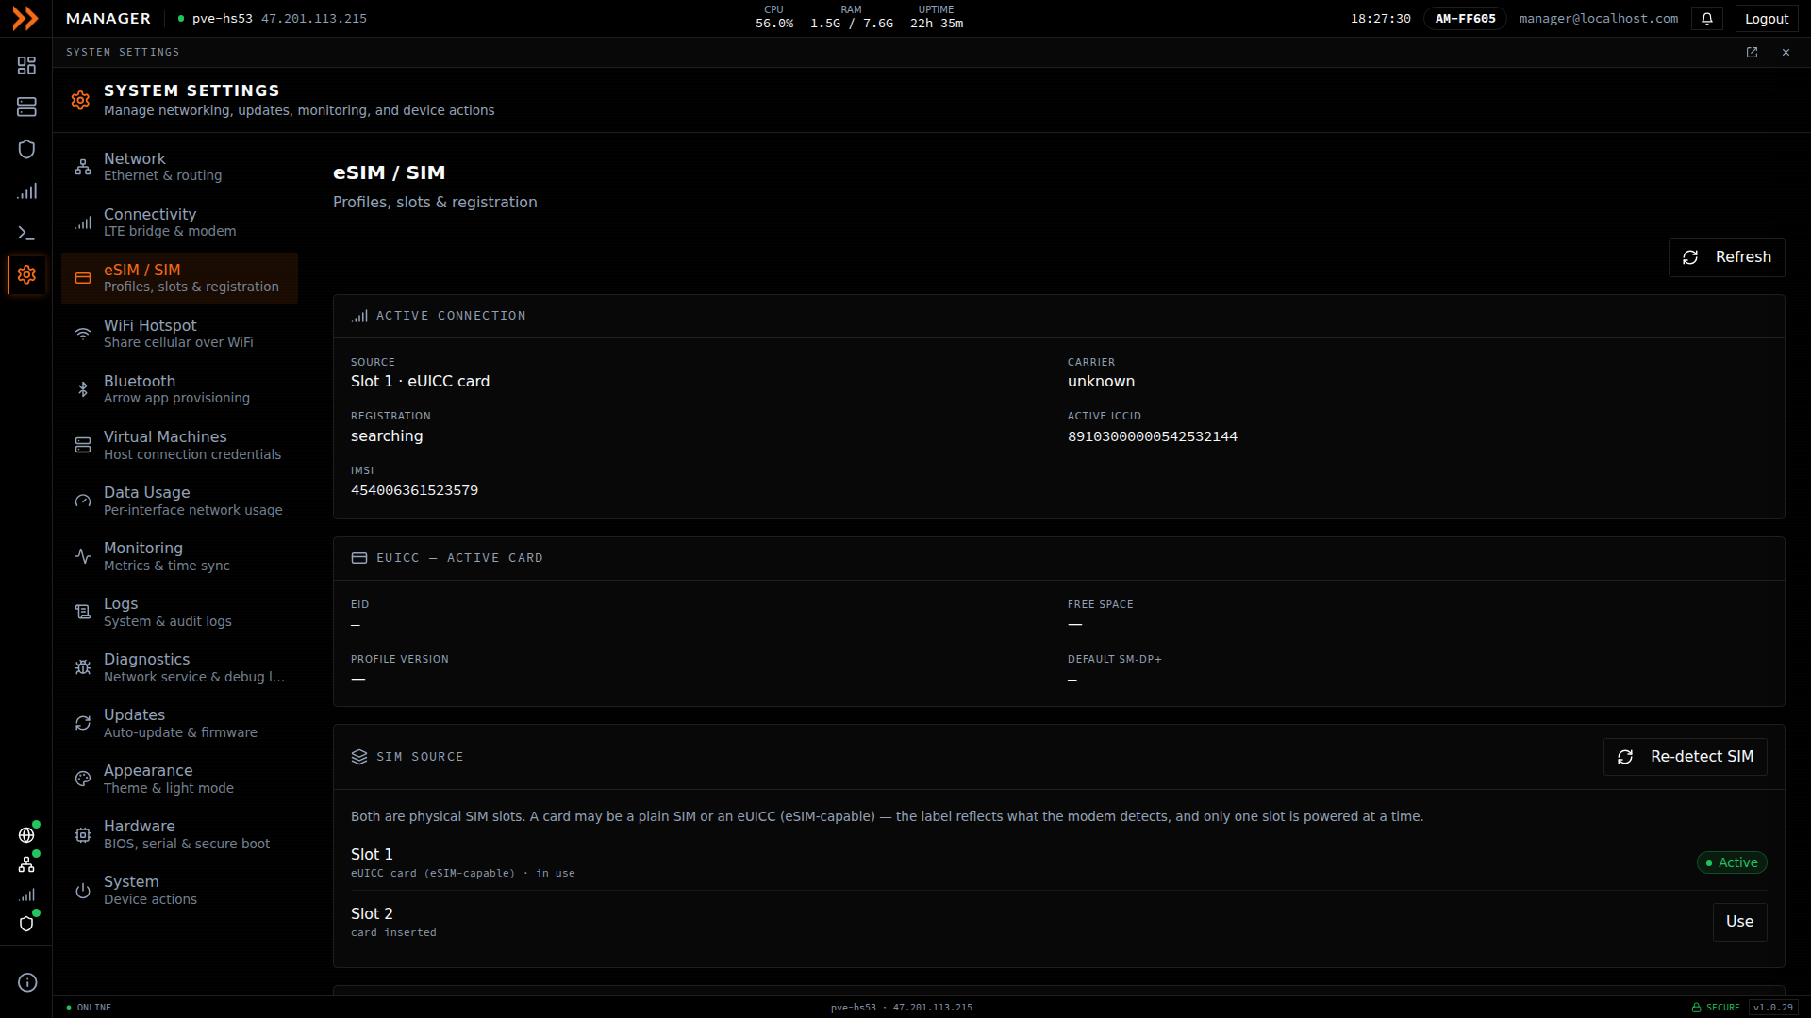Click the SECURE status indicator
The height and width of the screenshot is (1018, 1811).
coord(1715,1008)
